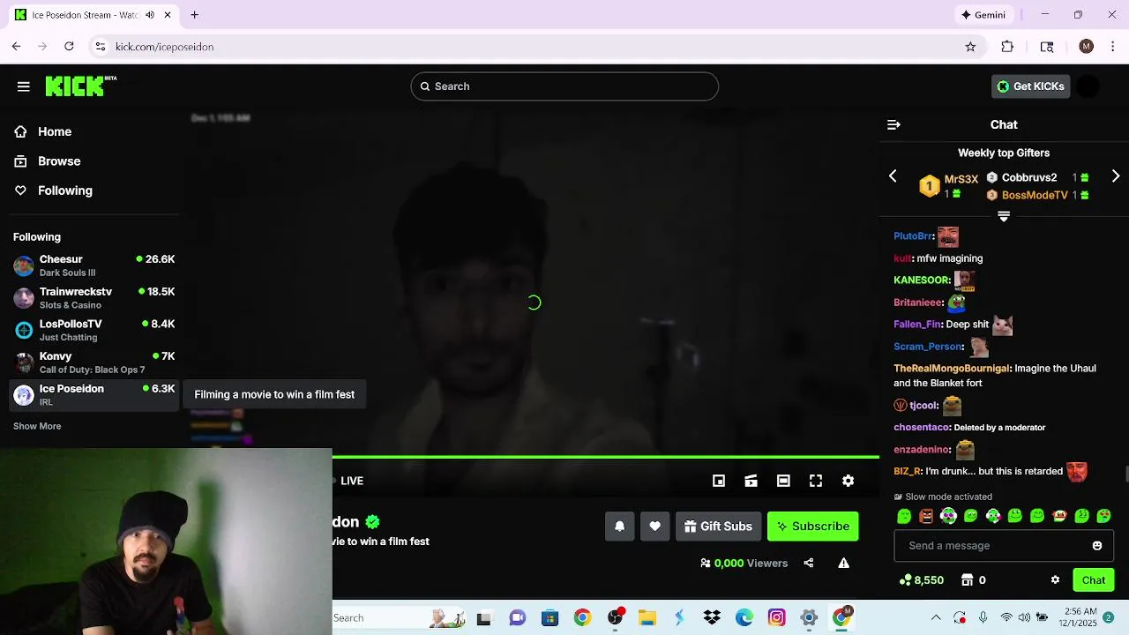Screen dimensions: 1129x635
Task: Mute the Ice Poseidon Stream tab
Action: pyautogui.click(x=150, y=15)
